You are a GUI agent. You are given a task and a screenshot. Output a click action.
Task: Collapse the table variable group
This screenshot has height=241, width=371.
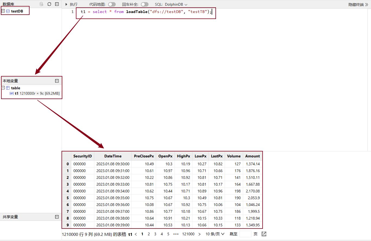[x=3, y=88]
